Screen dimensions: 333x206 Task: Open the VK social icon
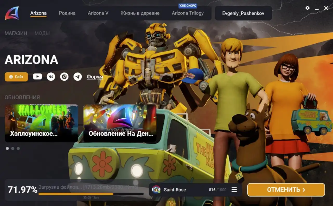(x=51, y=77)
